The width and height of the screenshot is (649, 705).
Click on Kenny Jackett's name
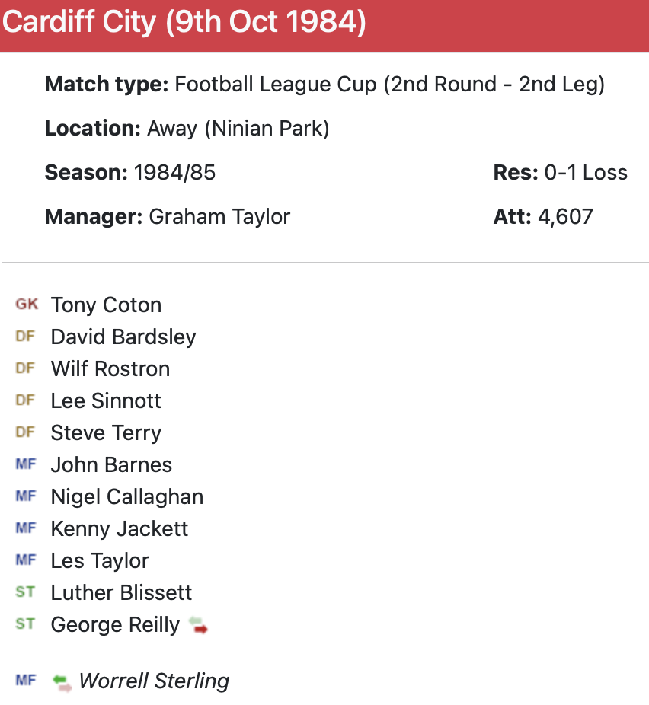[119, 529]
